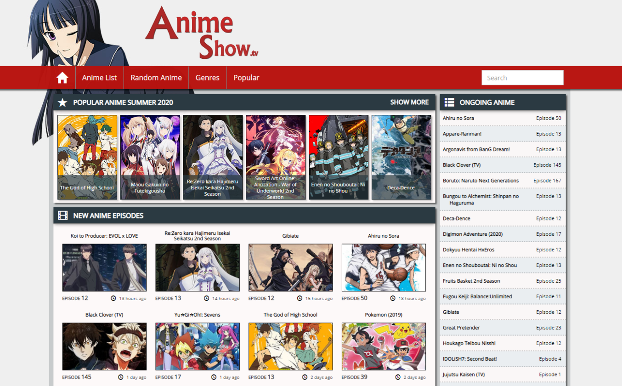Image resolution: width=622 pixels, height=386 pixels.
Task: Open the Enen no Shouboutai popular poster
Action: pyautogui.click(x=339, y=157)
